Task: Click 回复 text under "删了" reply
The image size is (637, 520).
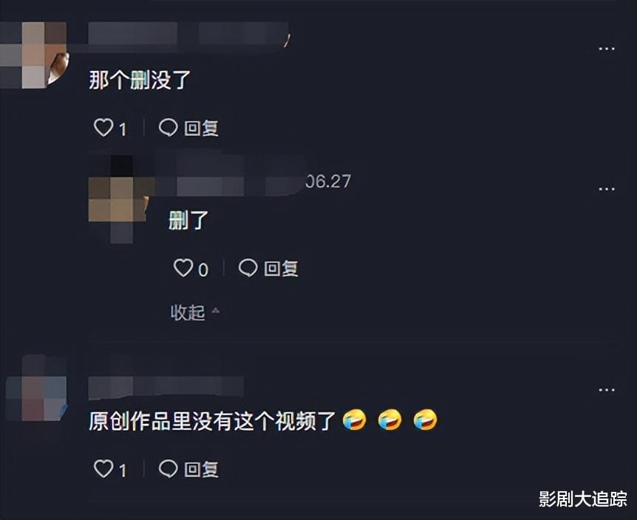Action: (x=281, y=268)
